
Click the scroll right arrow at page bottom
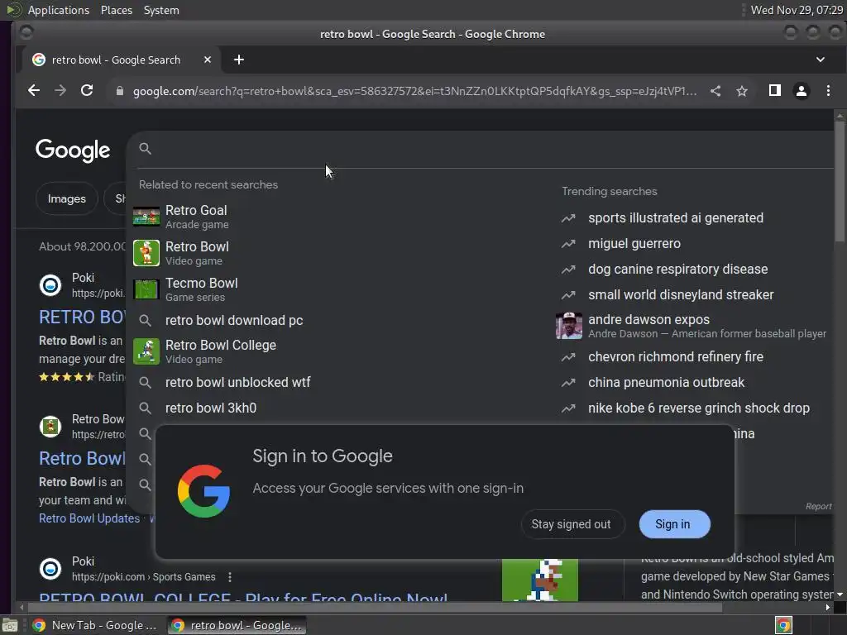tap(827, 608)
